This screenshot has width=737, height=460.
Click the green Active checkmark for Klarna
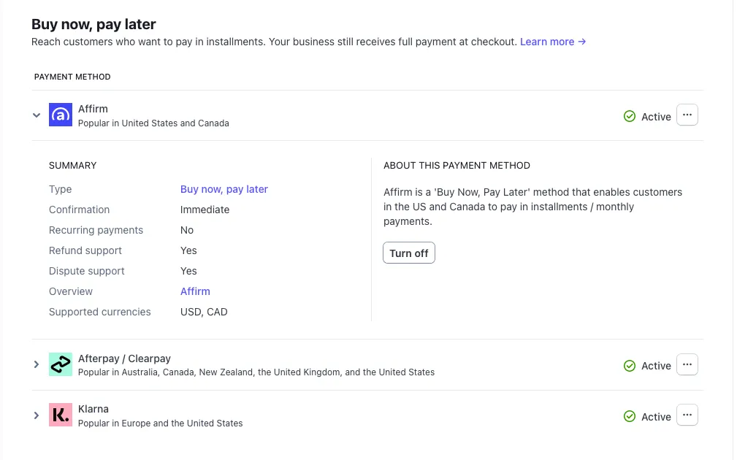point(629,416)
